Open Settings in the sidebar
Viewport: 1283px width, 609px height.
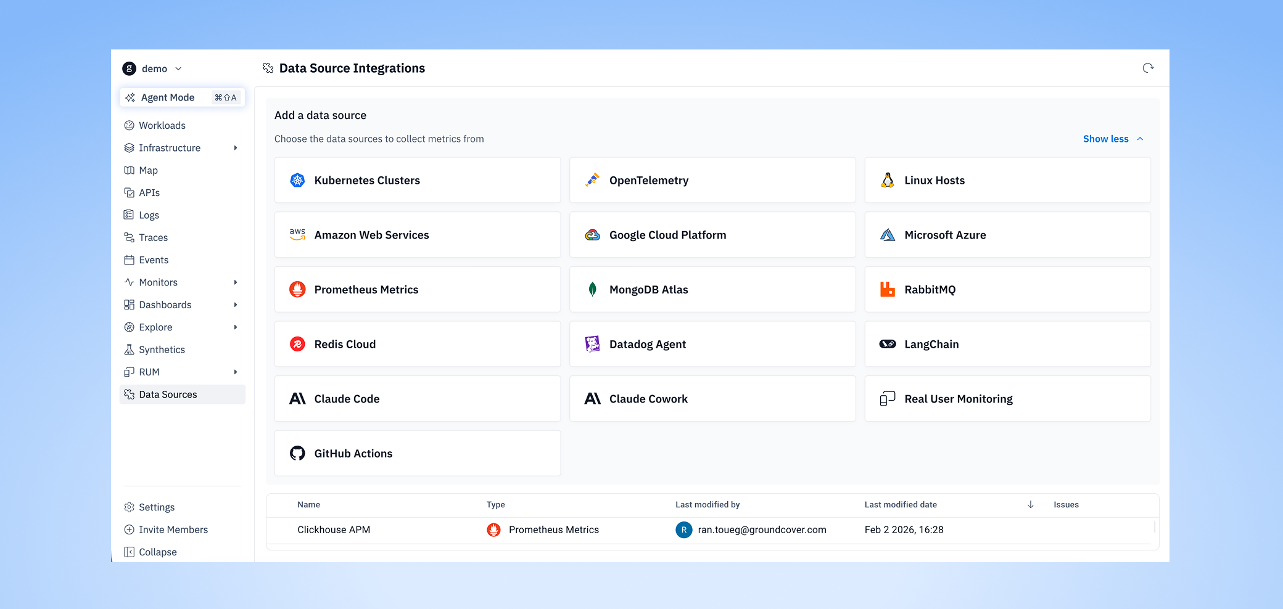pos(183,507)
